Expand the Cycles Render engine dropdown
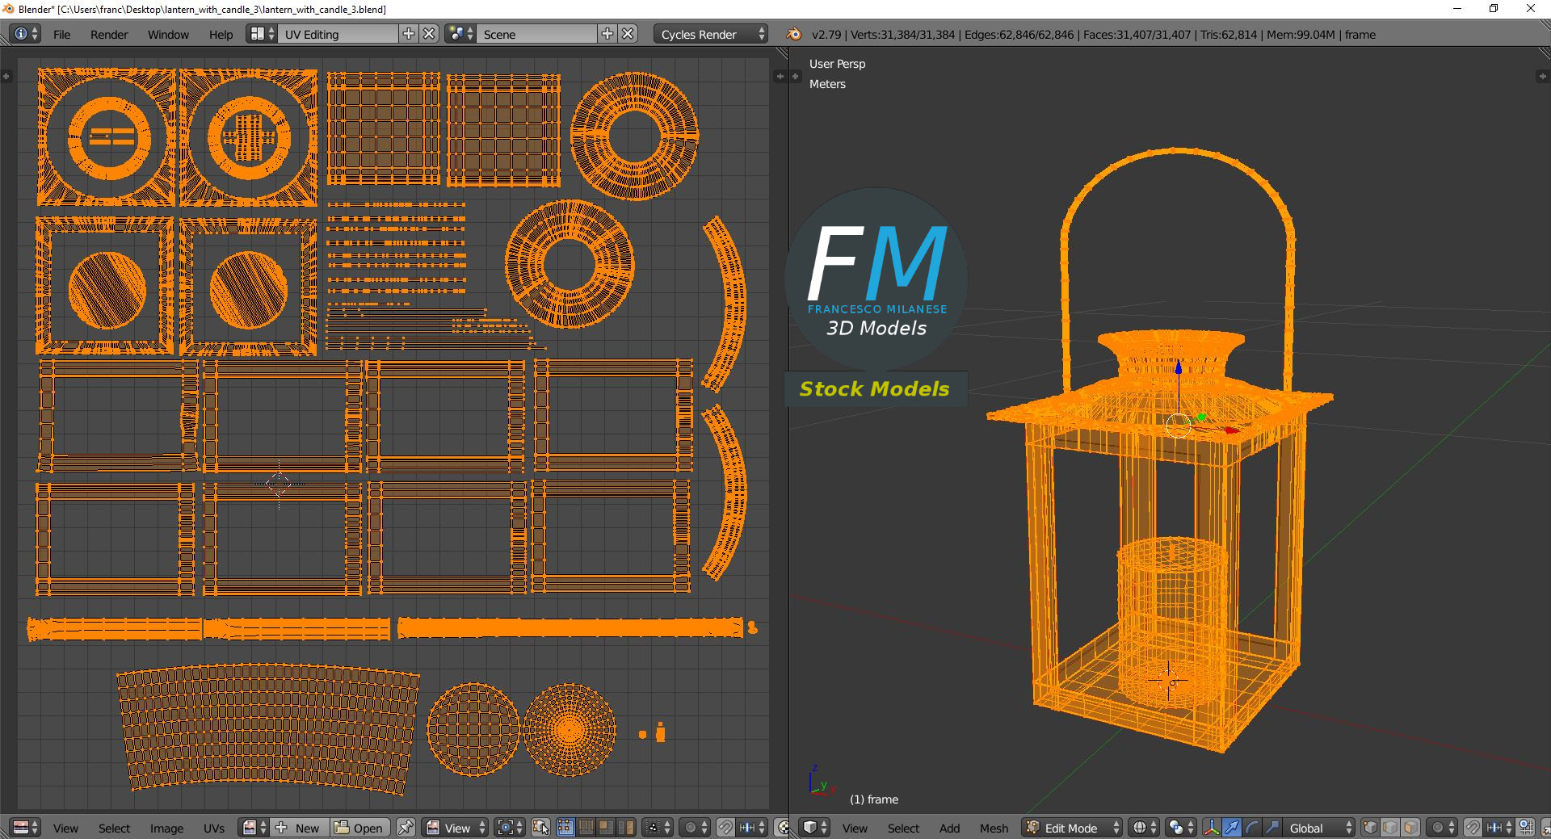 (x=710, y=34)
